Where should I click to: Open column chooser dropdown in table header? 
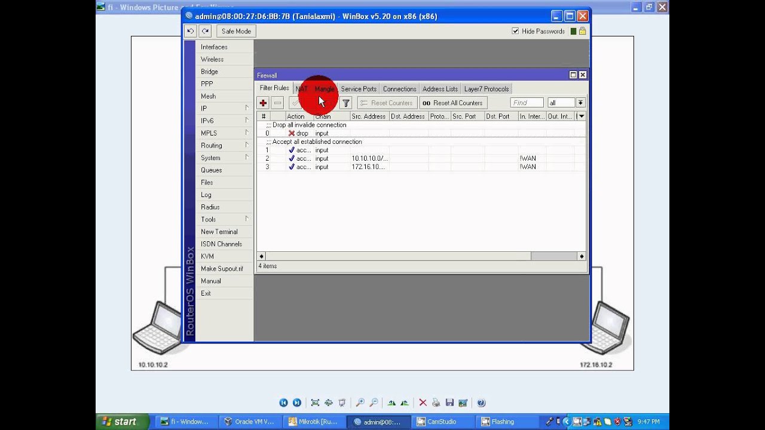581,116
